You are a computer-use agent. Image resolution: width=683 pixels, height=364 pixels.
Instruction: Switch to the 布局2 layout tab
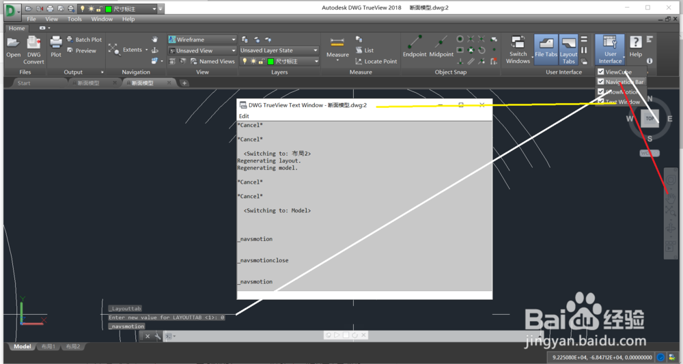pyautogui.click(x=73, y=346)
